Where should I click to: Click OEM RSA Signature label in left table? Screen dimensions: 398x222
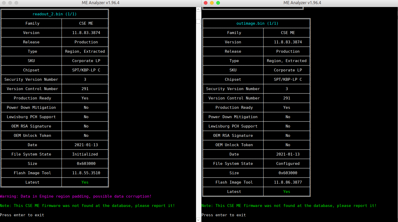tap(31, 126)
